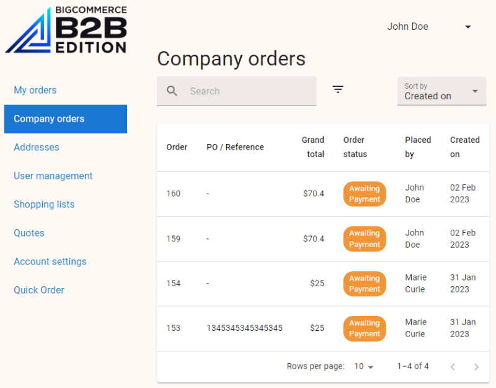Open the filter icon next to search
The width and height of the screenshot is (496, 388).
[x=338, y=89]
